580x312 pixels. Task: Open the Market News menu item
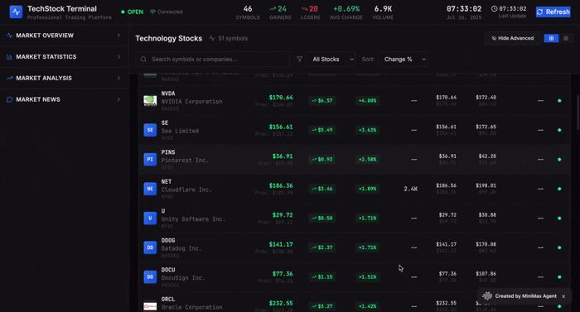tap(65, 99)
